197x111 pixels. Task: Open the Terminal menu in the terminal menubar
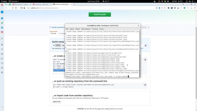(95, 29)
